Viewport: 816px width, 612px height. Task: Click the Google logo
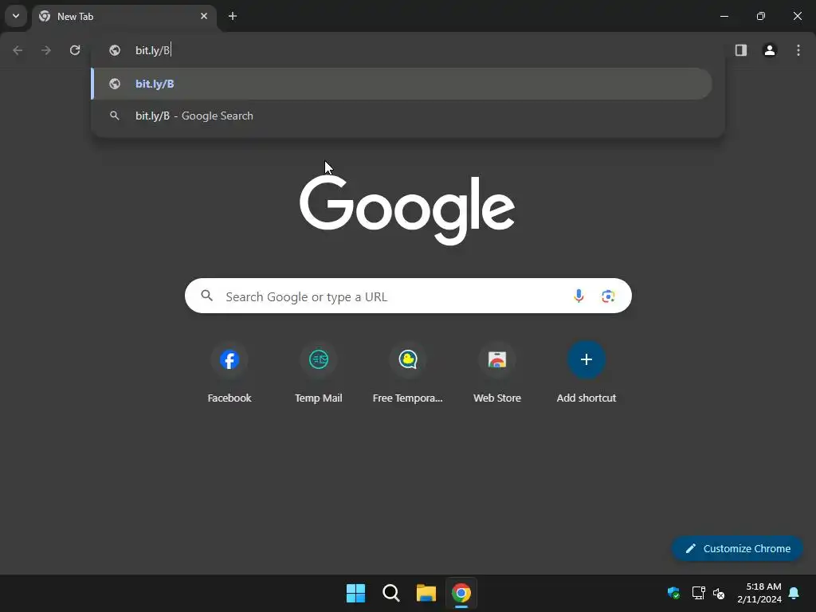(x=407, y=210)
